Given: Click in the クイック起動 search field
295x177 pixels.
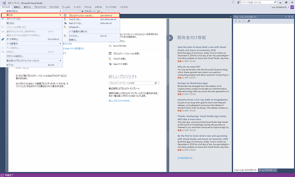Looking at the screenshot, I should 257,2.
